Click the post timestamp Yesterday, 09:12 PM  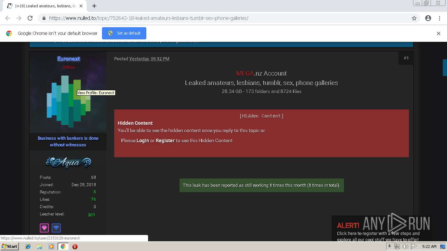pos(149,59)
